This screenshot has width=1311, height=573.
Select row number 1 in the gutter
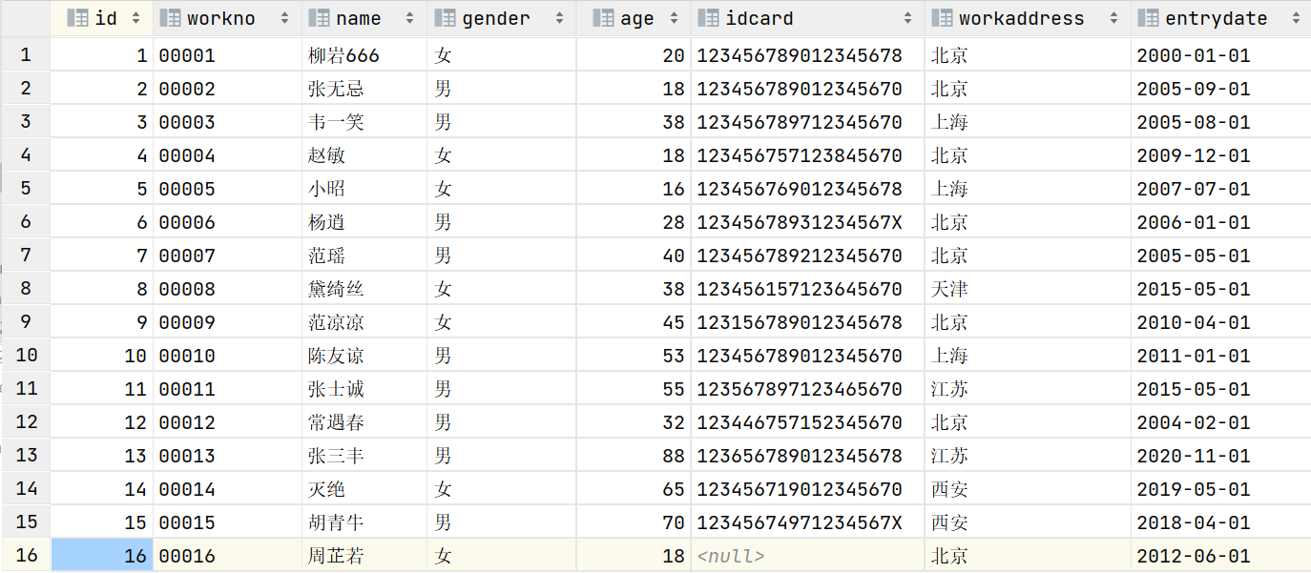tap(26, 55)
